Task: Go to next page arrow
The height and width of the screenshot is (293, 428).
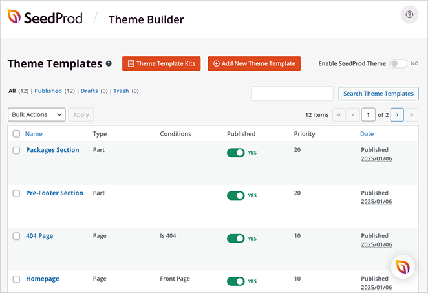Action: coord(398,115)
